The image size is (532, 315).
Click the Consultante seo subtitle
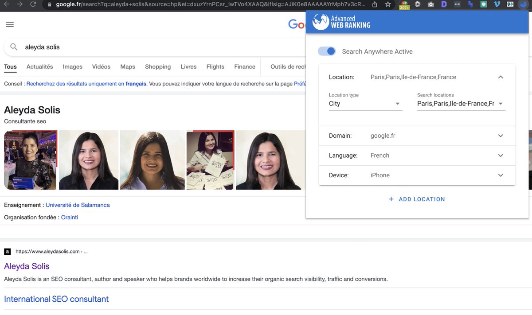pyautogui.click(x=25, y=121)
